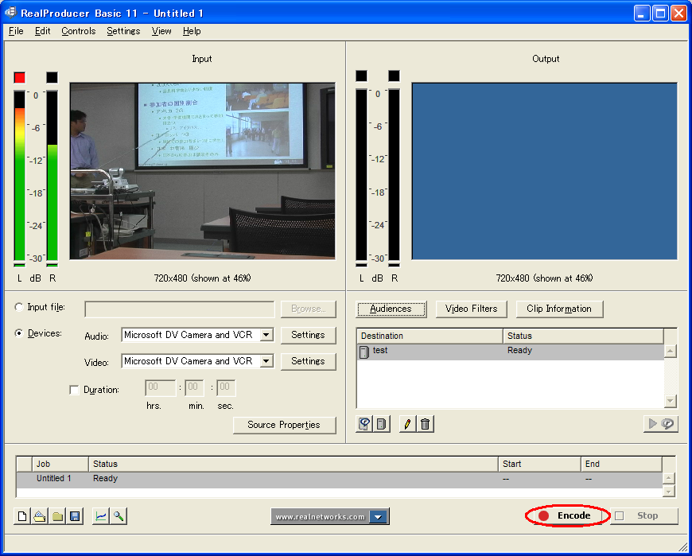Click the Status header in the destination list

584,336
